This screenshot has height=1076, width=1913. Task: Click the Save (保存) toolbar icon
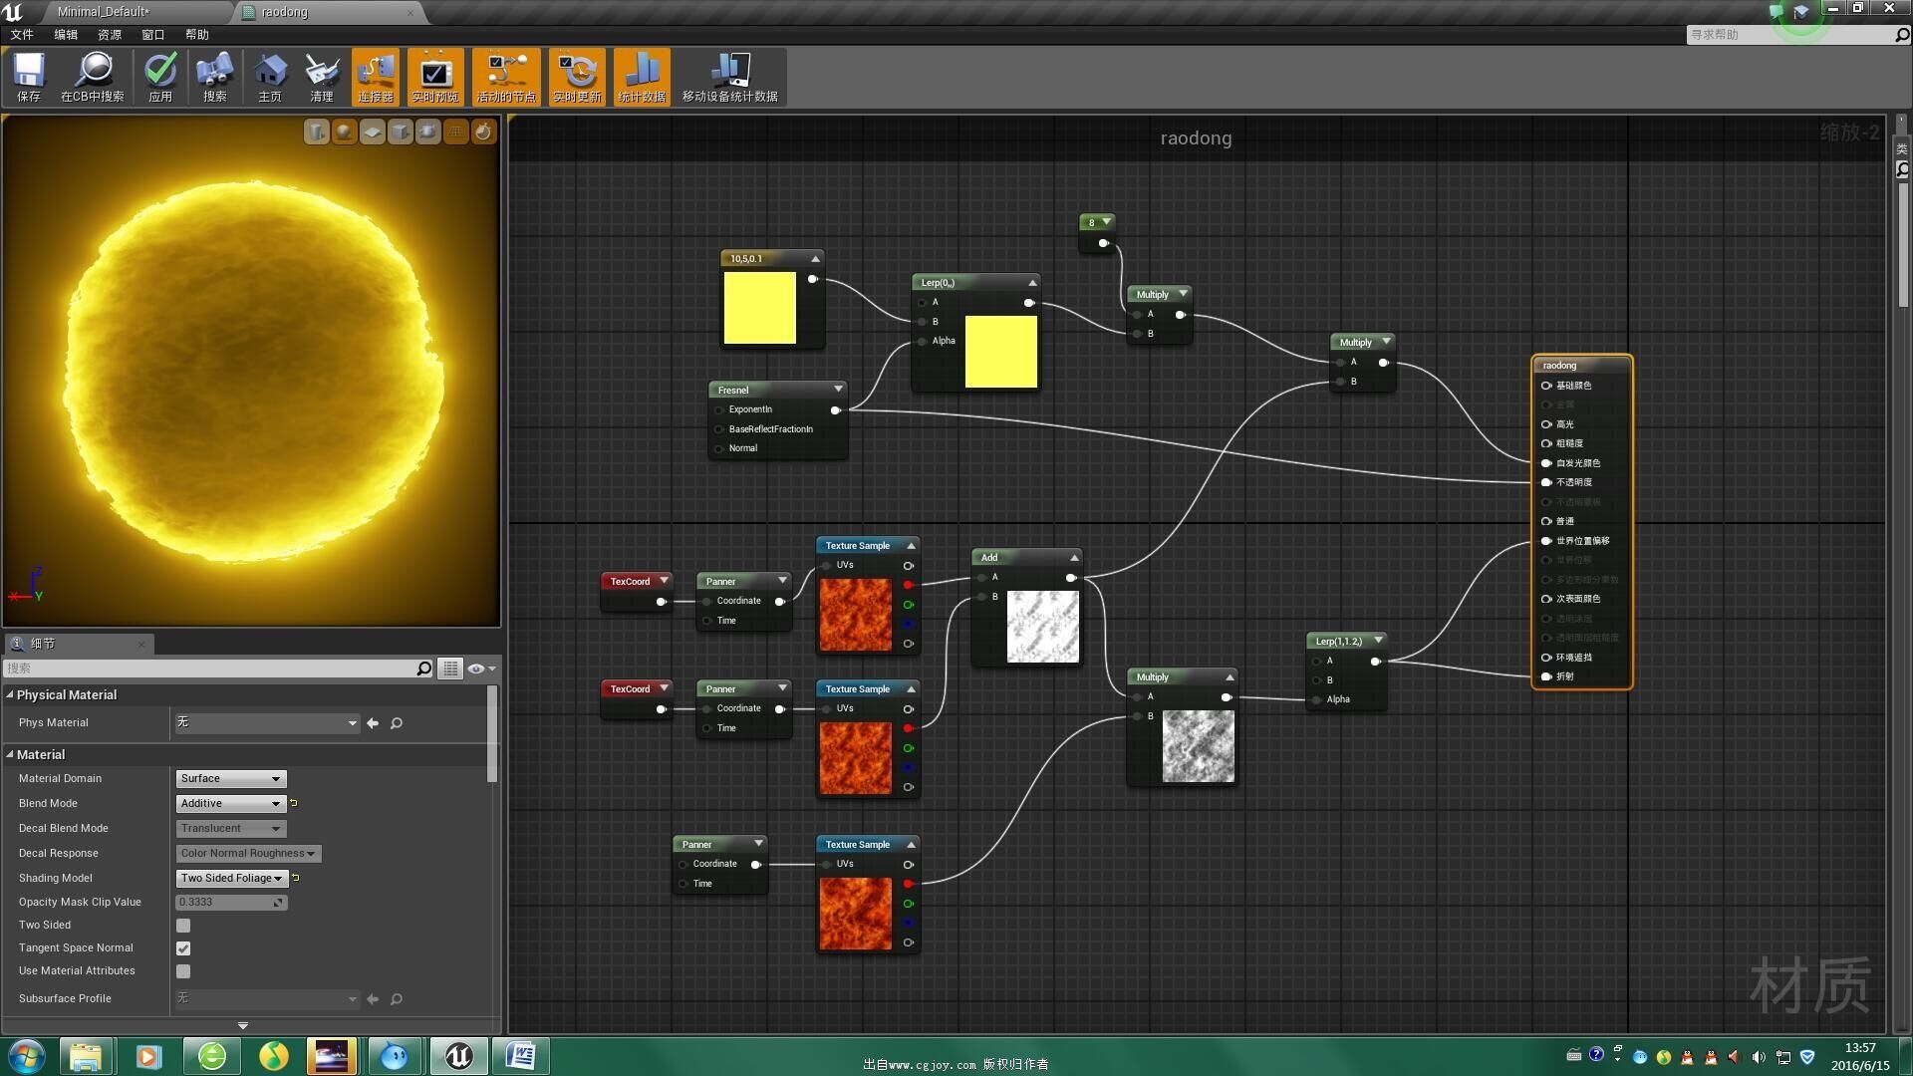[x=29, y=77]
